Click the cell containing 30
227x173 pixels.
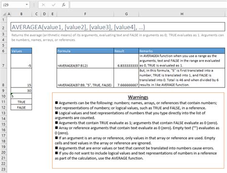tap(21, 90)
